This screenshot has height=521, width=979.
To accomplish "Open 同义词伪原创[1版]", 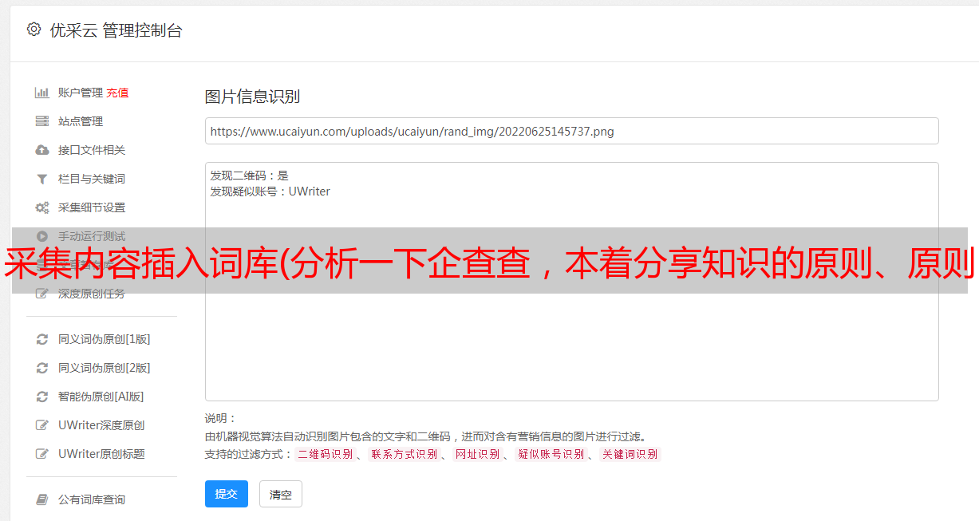I will 104,339.
